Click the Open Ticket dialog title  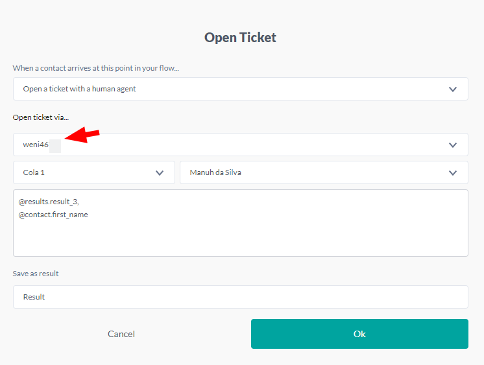(240, 38)
